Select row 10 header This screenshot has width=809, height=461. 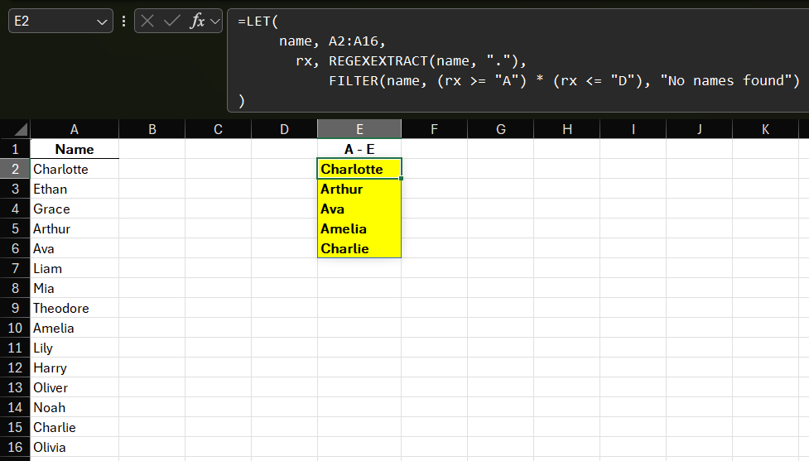pyautogui.click(x=15, y=328)
